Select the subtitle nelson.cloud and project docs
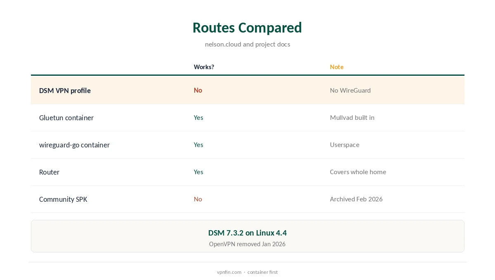 (247, 44)
